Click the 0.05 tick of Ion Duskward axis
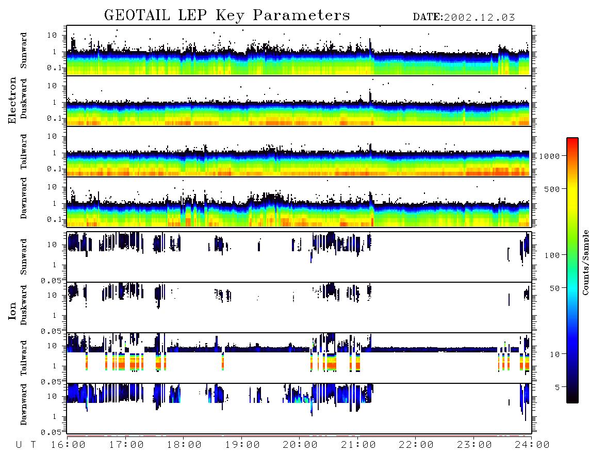589x454 pixels. [51, 331]
